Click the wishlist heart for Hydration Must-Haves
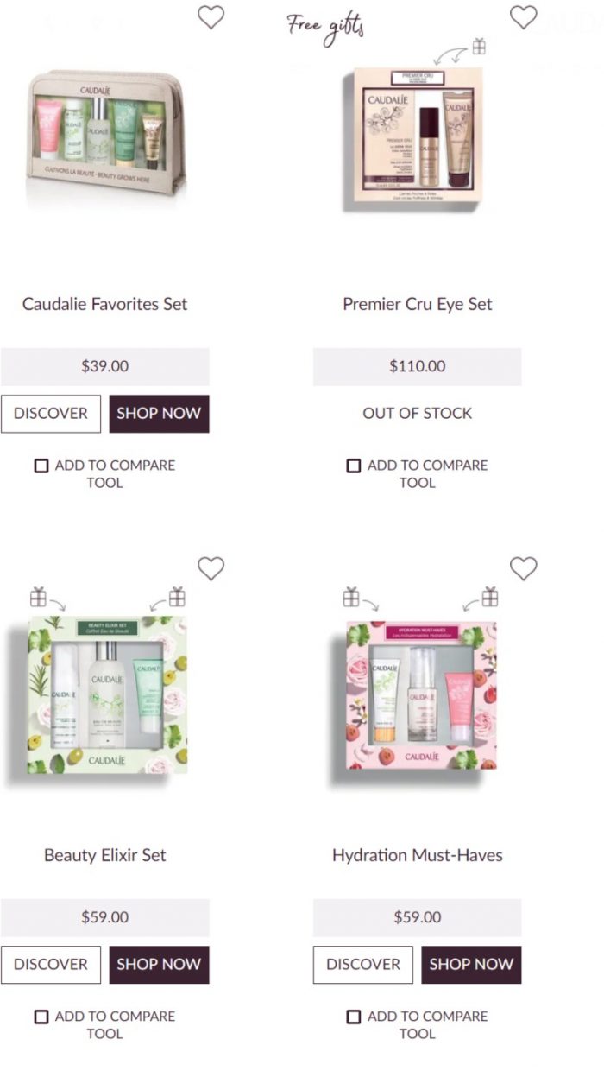604x1071 pixels. pos(523,567)
